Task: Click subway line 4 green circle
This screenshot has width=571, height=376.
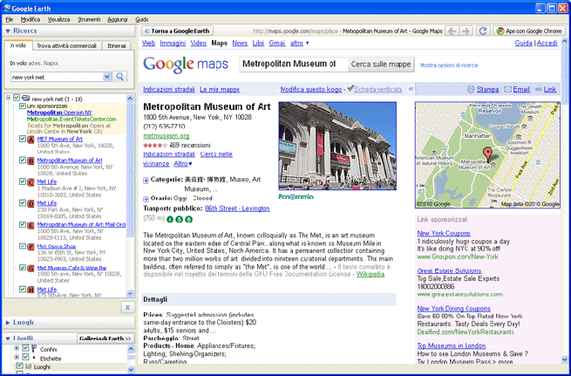Action: point(170,219)
